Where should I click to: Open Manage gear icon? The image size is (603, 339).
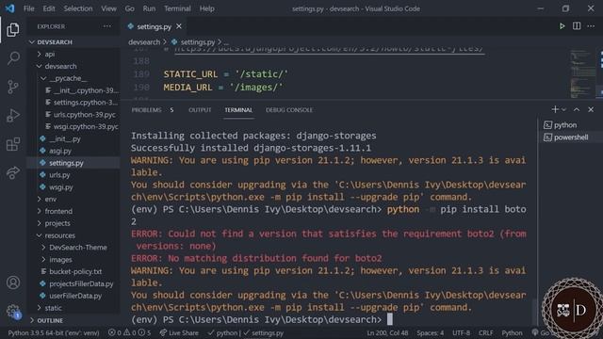click(12, 311)
